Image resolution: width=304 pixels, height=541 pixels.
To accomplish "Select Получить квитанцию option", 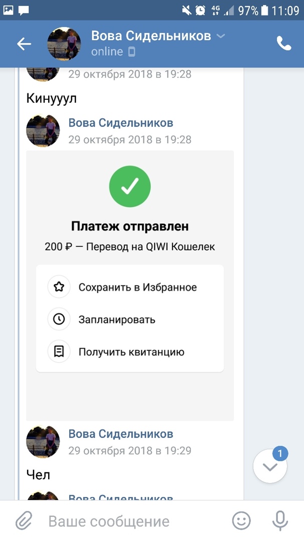I will click(131, 352).
